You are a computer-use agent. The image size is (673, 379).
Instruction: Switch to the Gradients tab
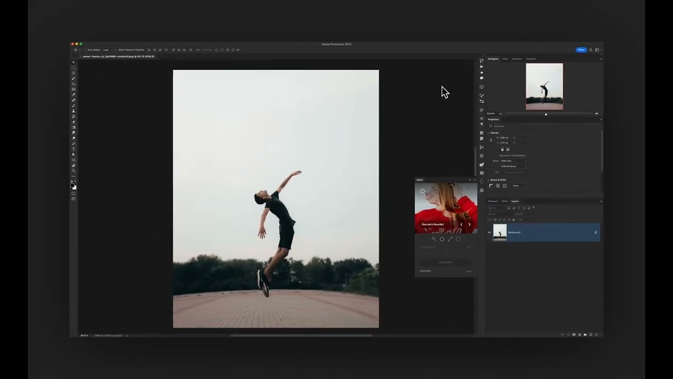point(531,58)
